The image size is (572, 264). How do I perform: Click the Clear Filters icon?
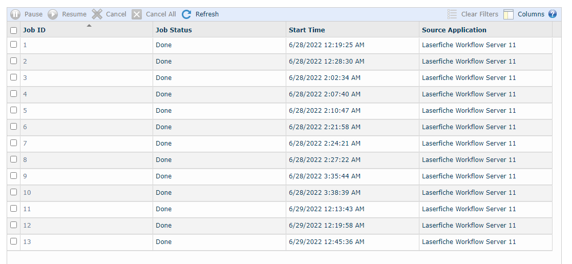click(452, 14)
